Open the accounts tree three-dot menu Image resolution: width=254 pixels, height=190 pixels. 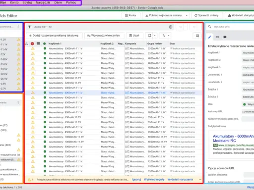point(18,27)
